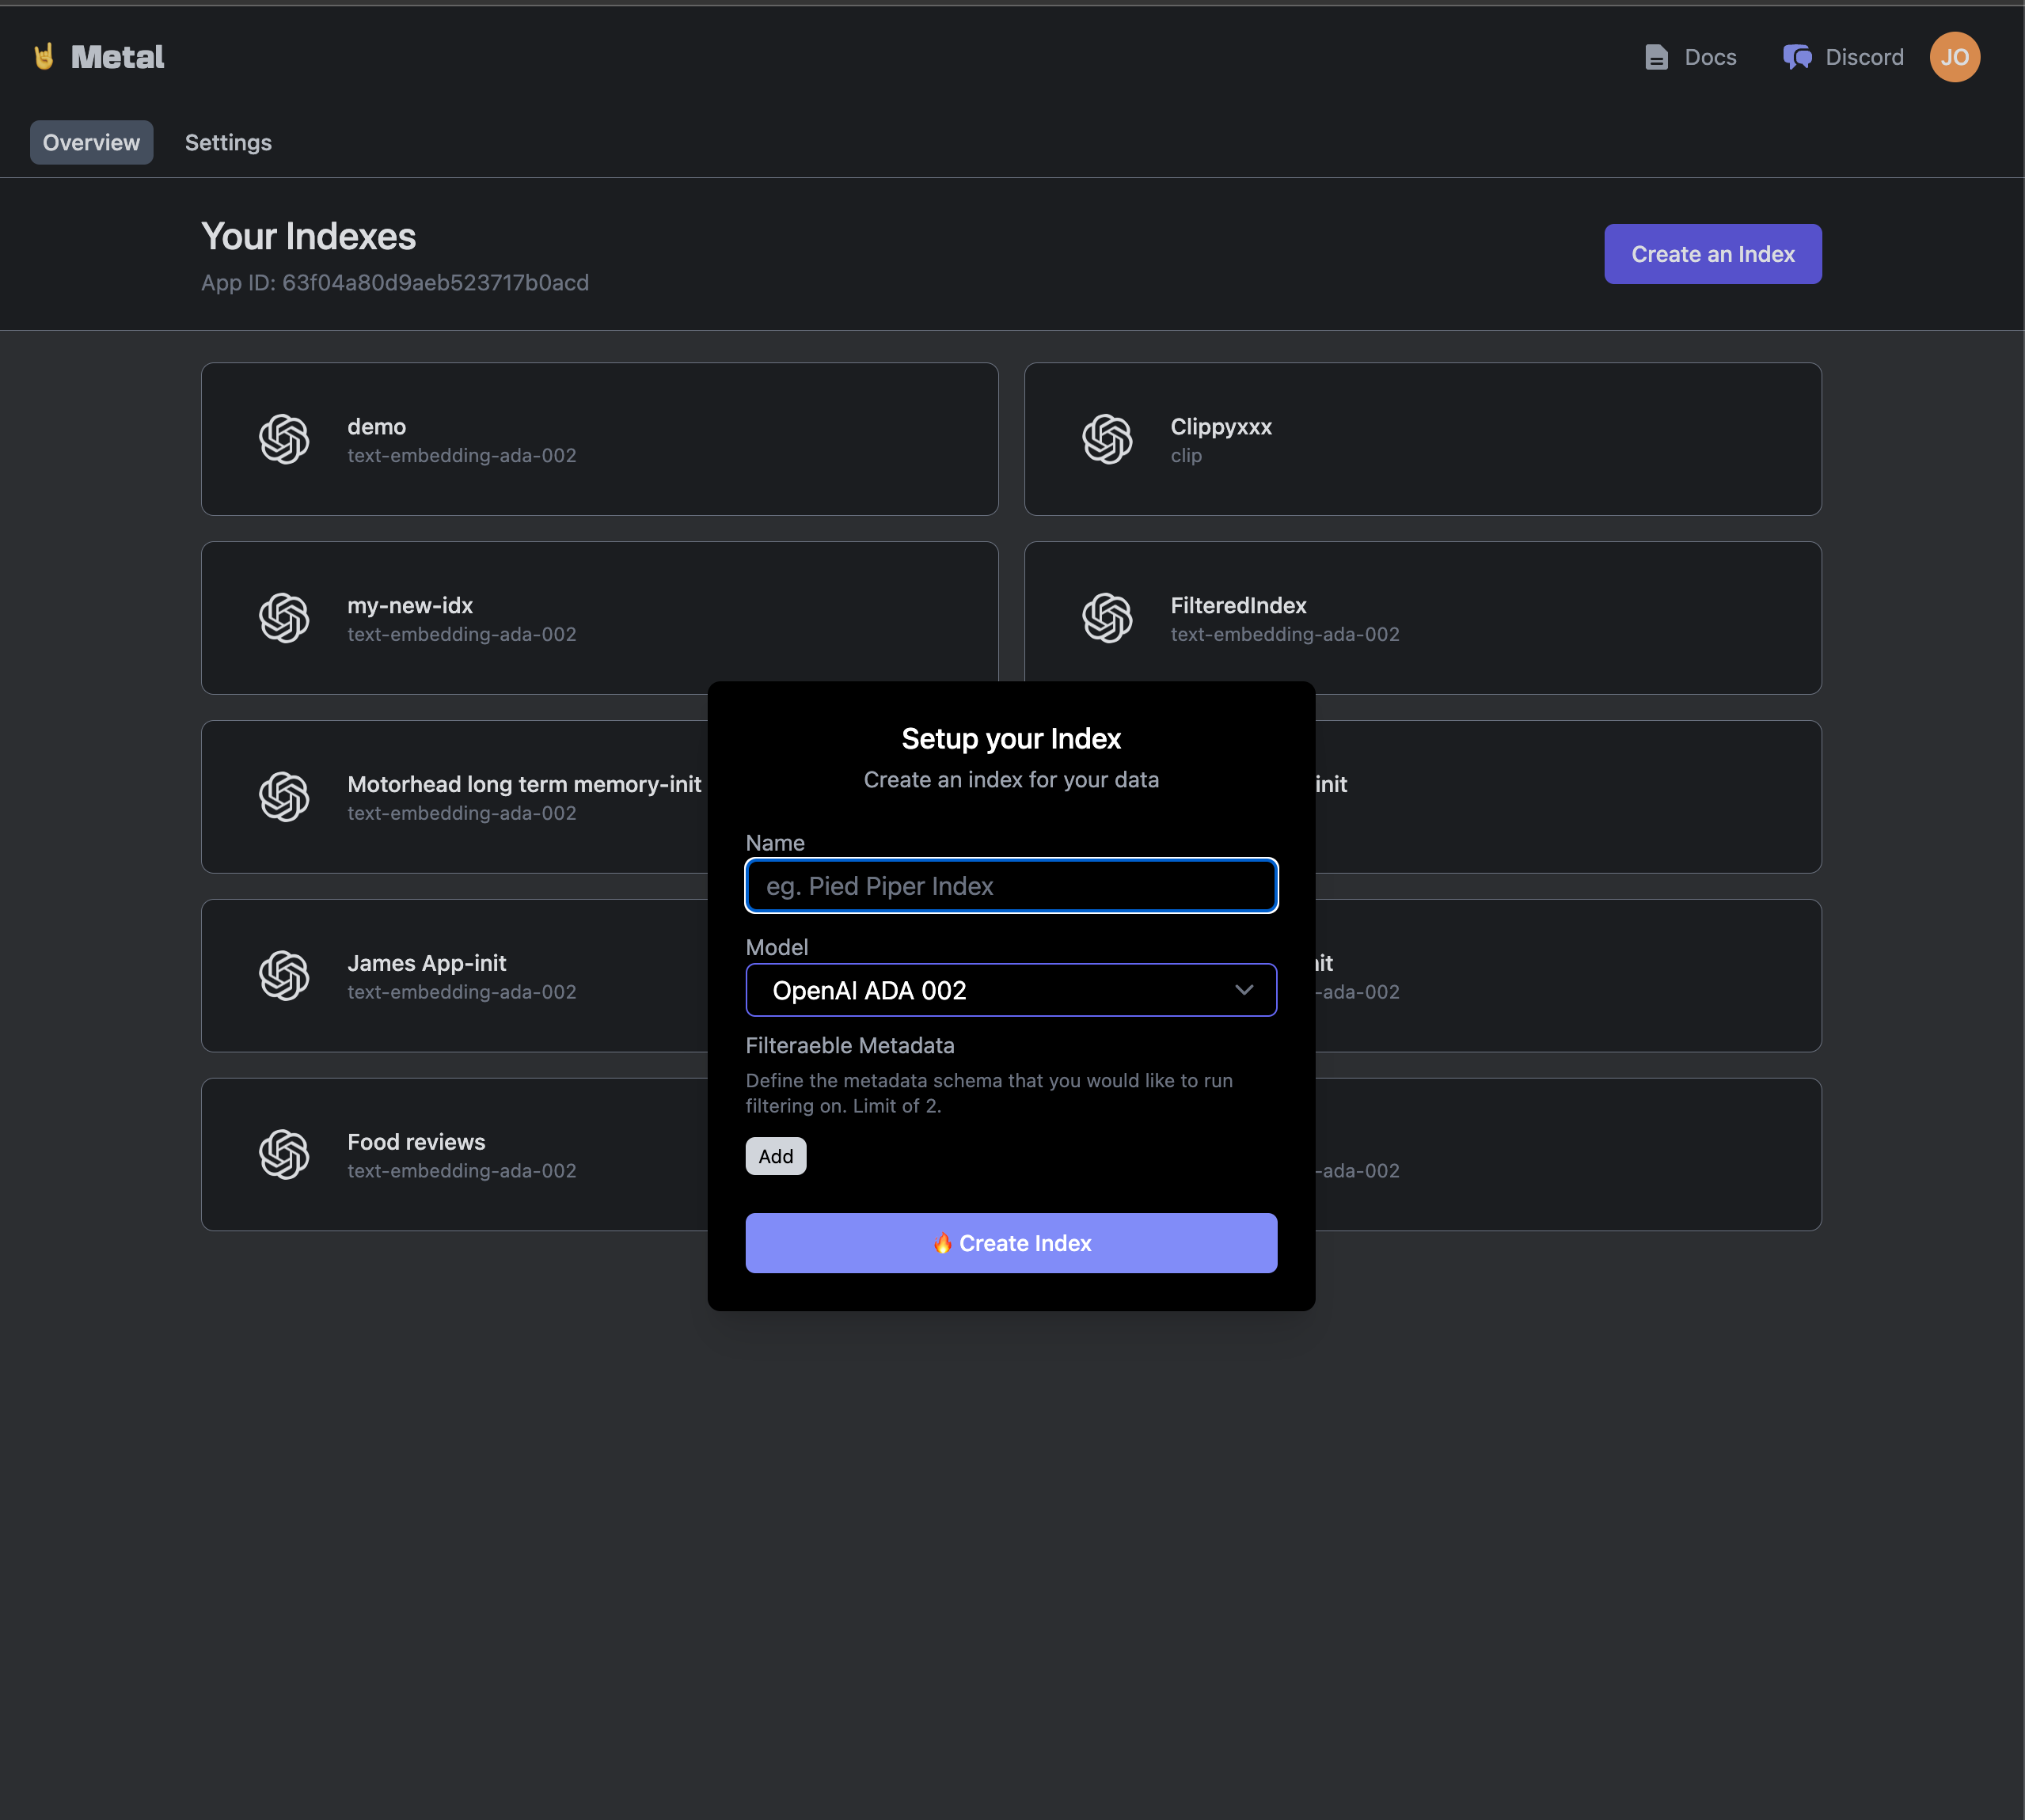Click the OpenAI icon on my-new-idx index
2025x1820 pixels.
pos(284,618)
